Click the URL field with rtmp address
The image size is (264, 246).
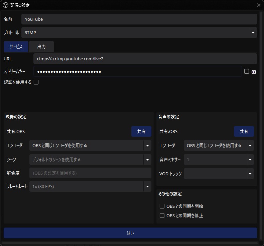(x=145, y=59)
